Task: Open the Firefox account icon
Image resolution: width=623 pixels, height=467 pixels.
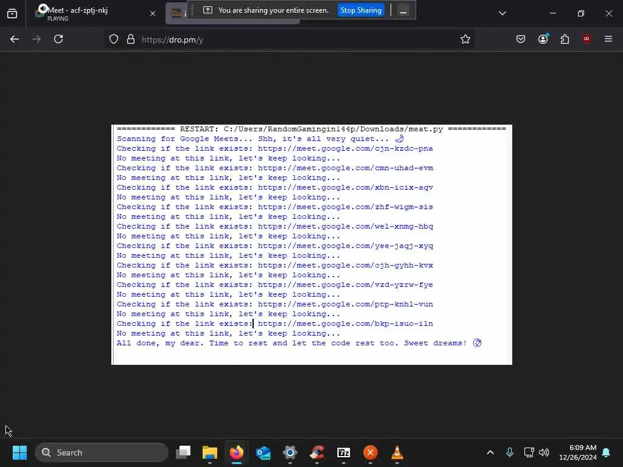Action: (543, 40)
